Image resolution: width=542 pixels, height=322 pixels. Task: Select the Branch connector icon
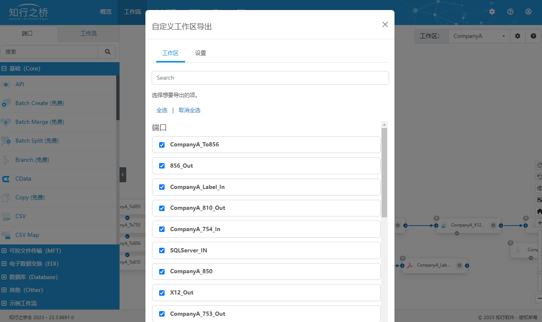6,160
